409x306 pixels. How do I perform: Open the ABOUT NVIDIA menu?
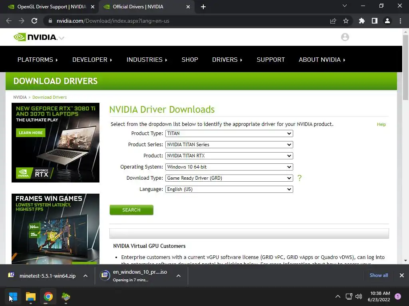[322, 60]
